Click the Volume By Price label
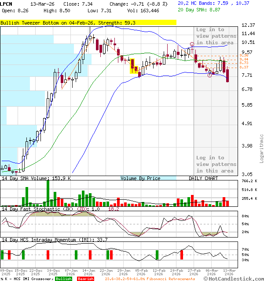264x281 pixels. click(x=140, y=178)
